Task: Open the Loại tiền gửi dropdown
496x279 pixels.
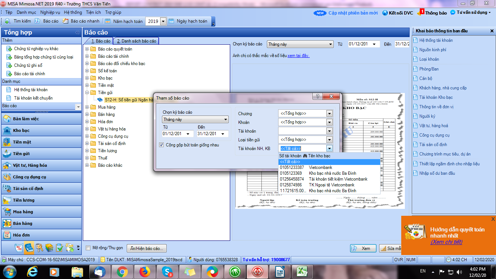Action: tap(329, 139)
